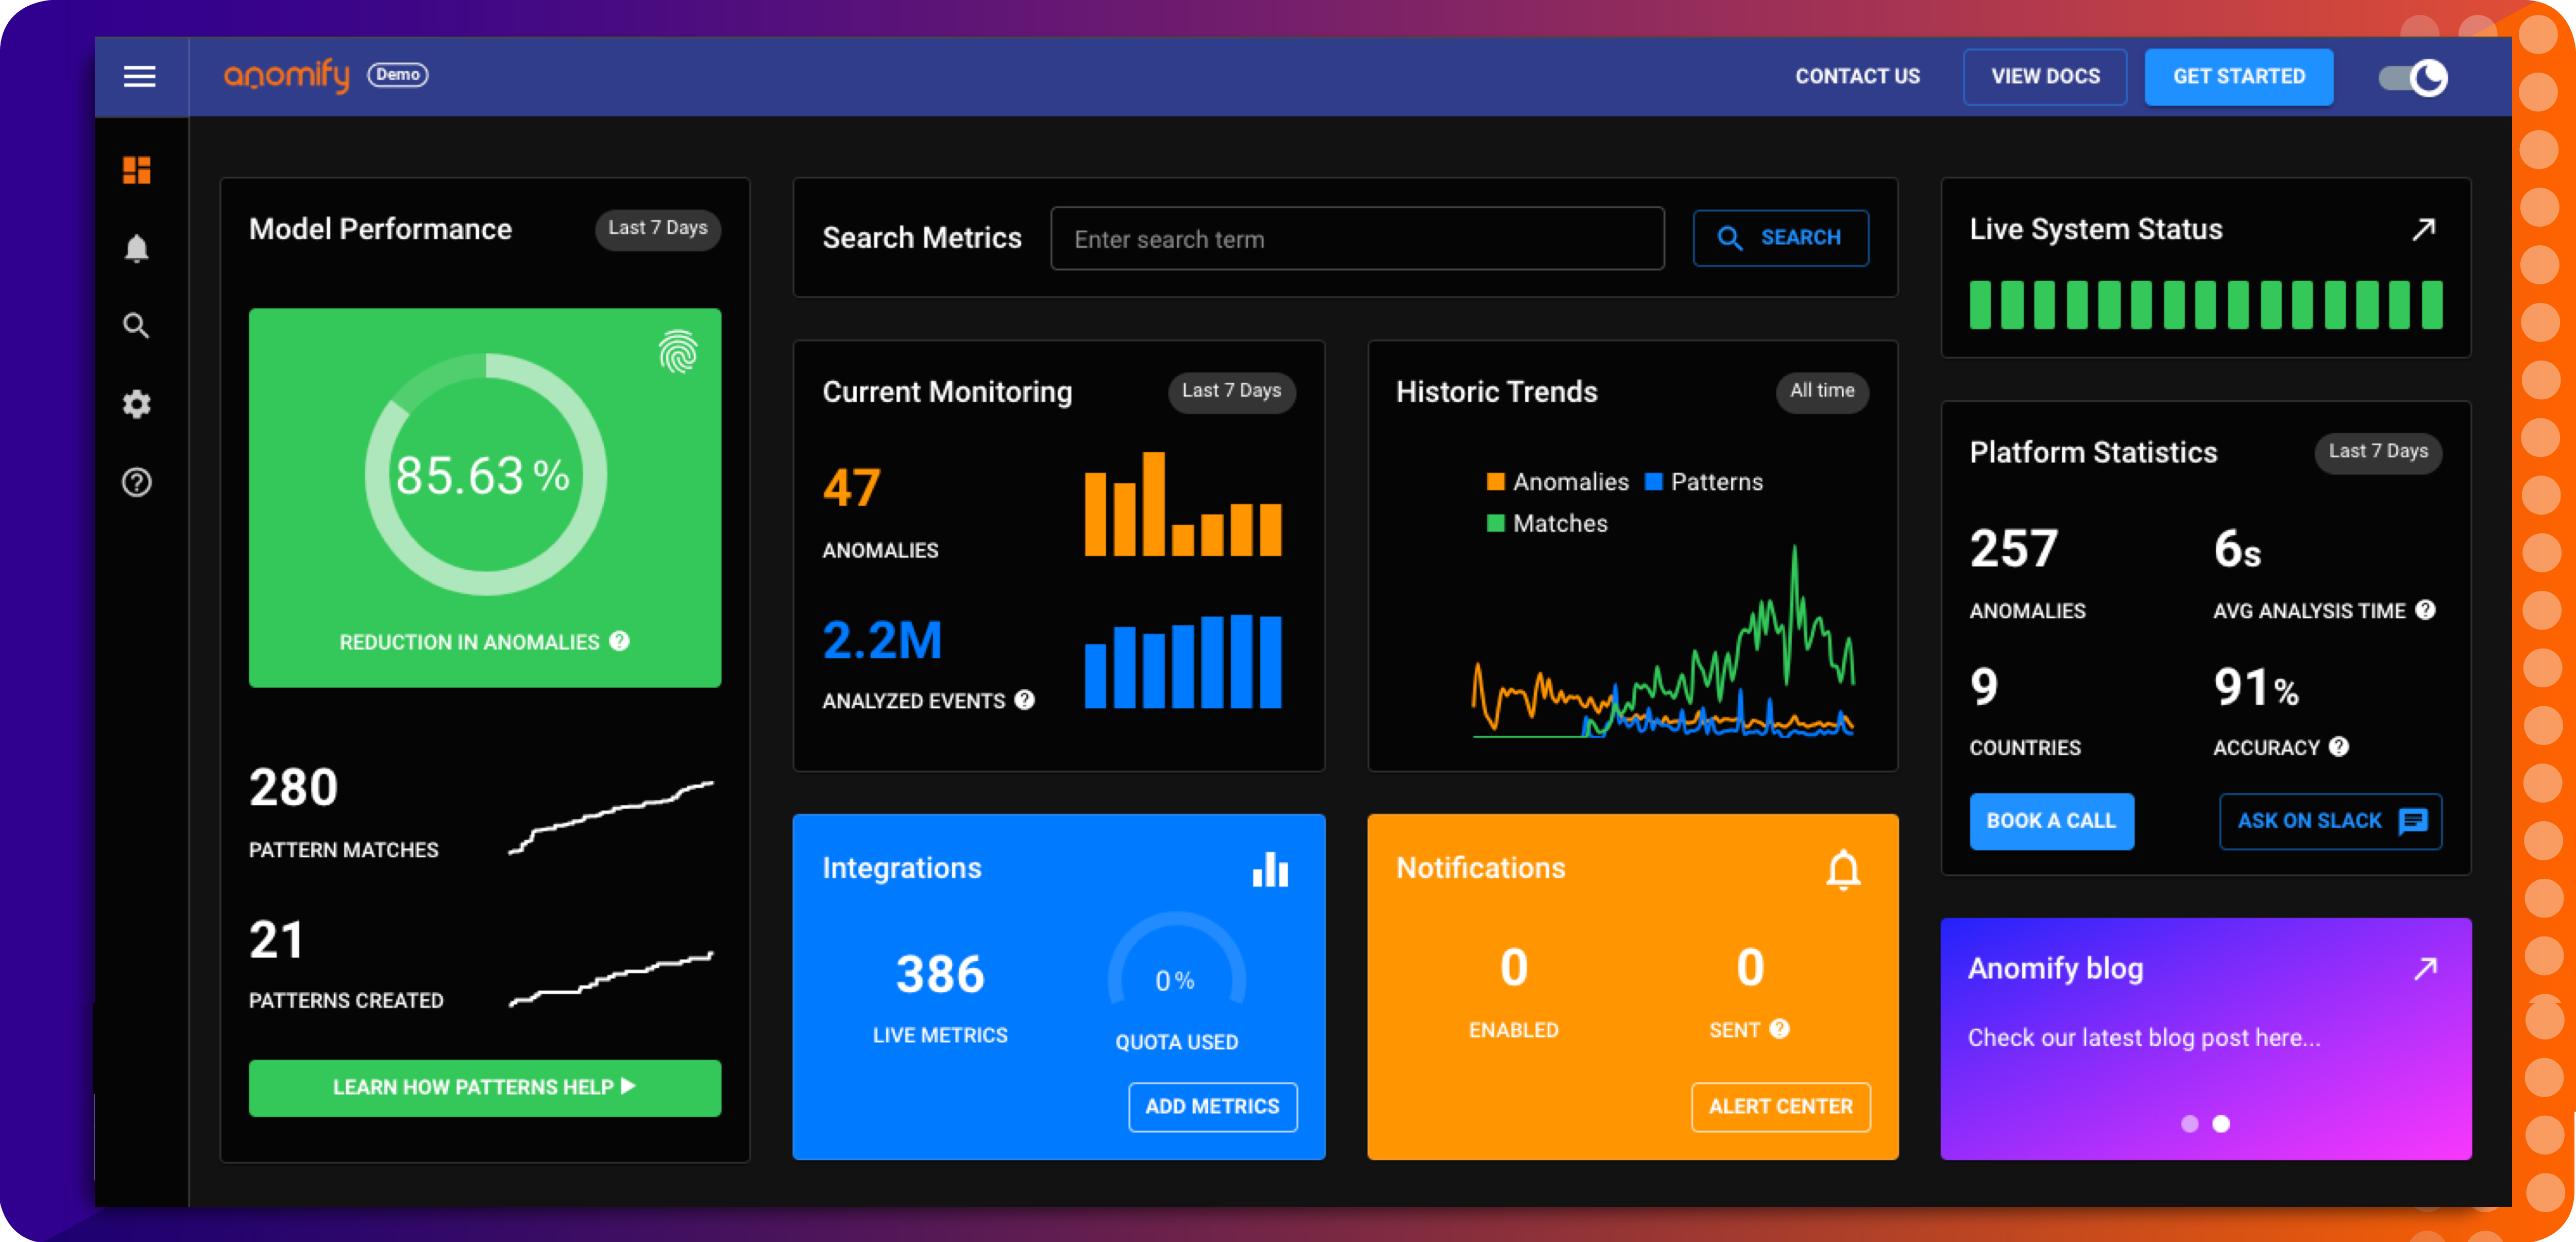Click help icon next to Accuracy
Viewport: 2576px width, 1242px height.
(x=2338, y=747)
